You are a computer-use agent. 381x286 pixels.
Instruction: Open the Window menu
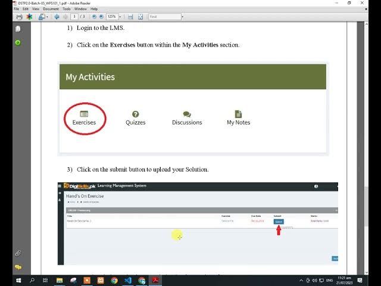(x=80, y=9)
